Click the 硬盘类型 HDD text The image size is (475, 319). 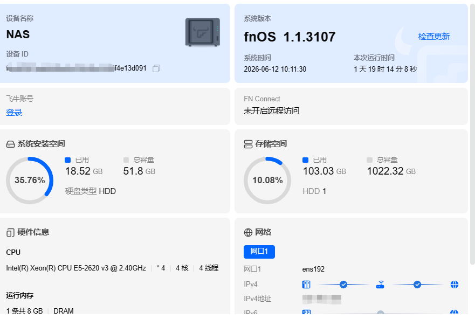pos(90,191)
